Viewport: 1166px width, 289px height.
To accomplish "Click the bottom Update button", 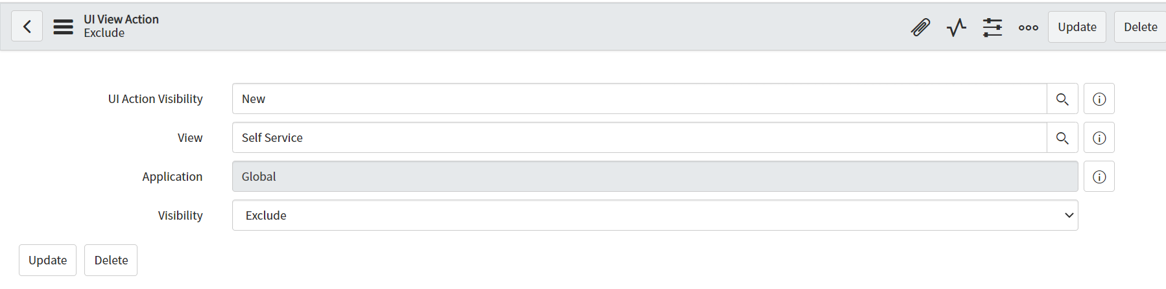I will coord(47,260).
